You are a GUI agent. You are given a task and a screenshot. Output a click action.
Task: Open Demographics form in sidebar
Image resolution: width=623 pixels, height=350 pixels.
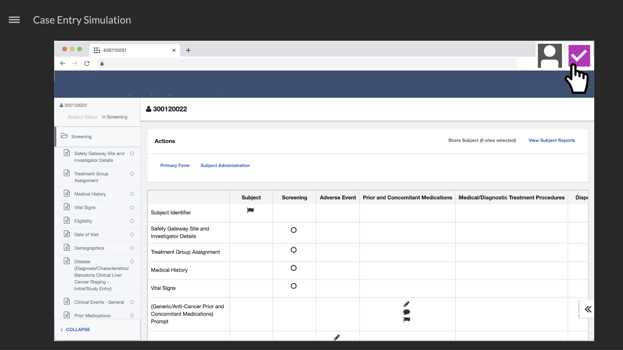coord(89,248)
